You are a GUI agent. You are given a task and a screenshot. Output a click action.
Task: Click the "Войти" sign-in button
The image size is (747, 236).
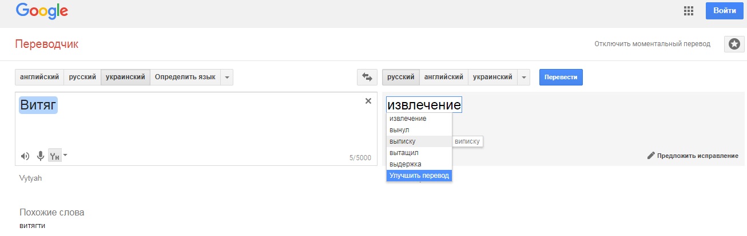(x=725, y=11)
